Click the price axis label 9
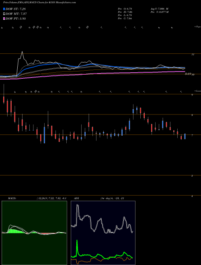 (x=192, y=95)
